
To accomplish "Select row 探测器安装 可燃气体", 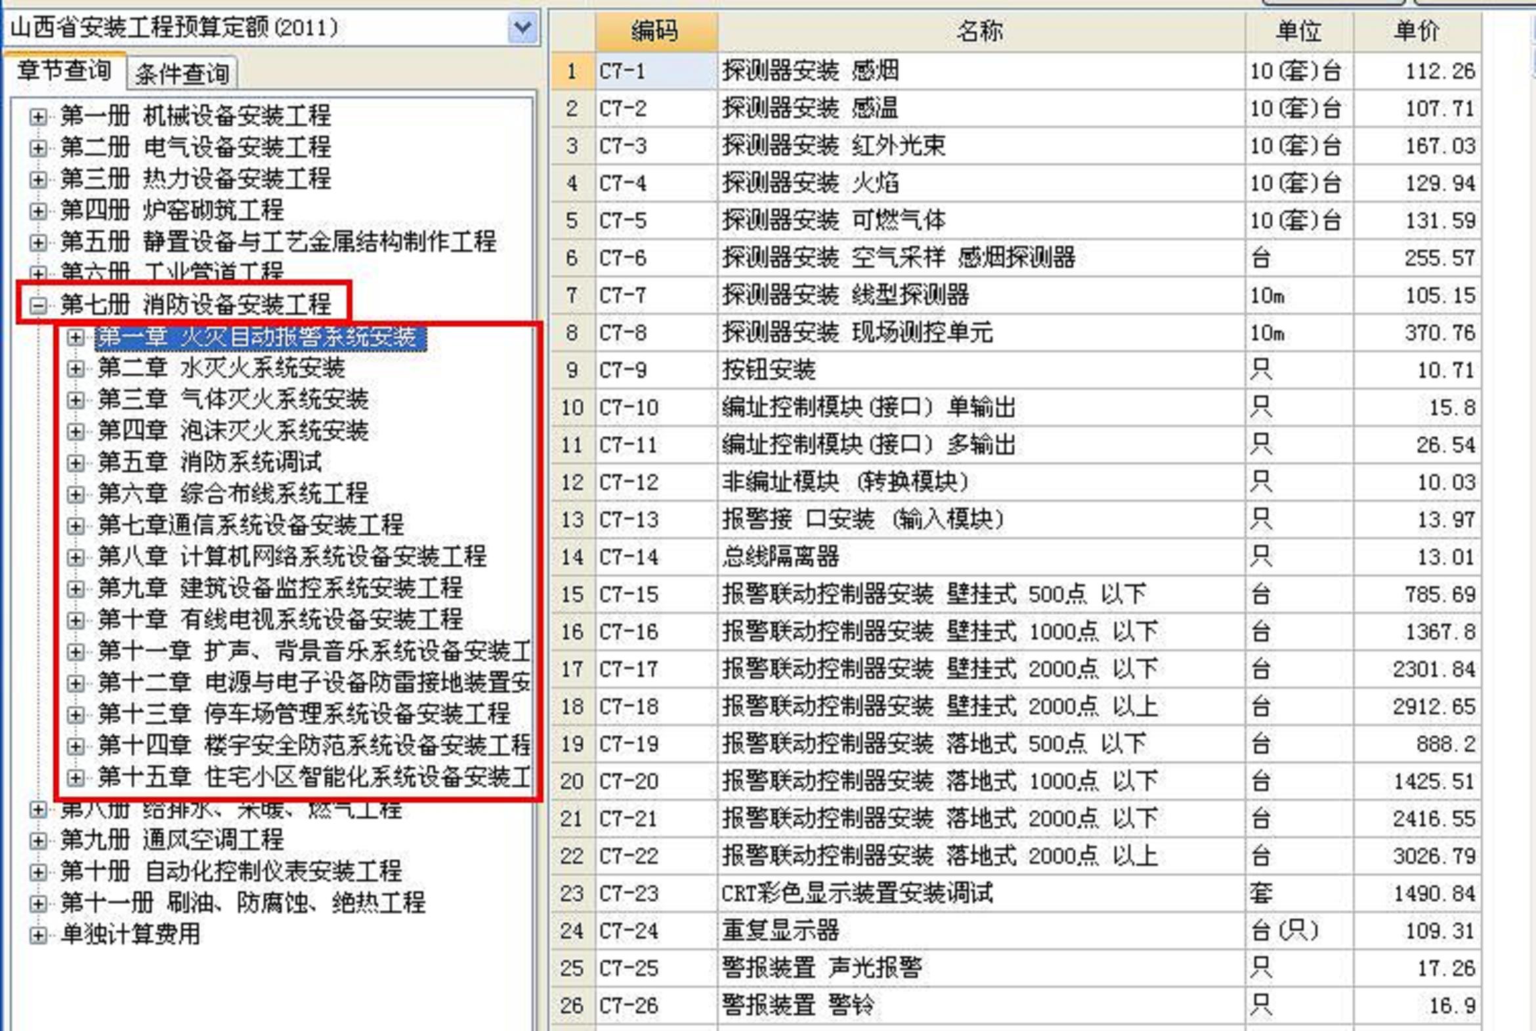I will (1016, 220).
